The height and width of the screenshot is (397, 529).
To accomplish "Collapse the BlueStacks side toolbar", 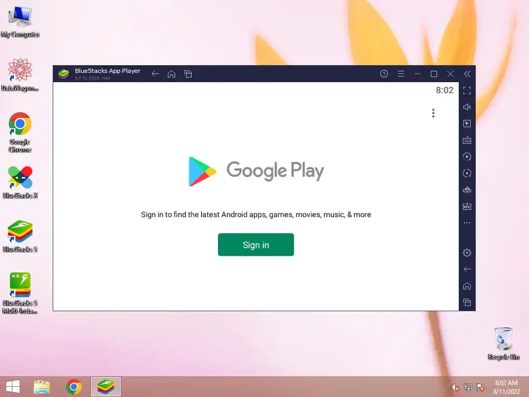I will (x=467, y=74).
